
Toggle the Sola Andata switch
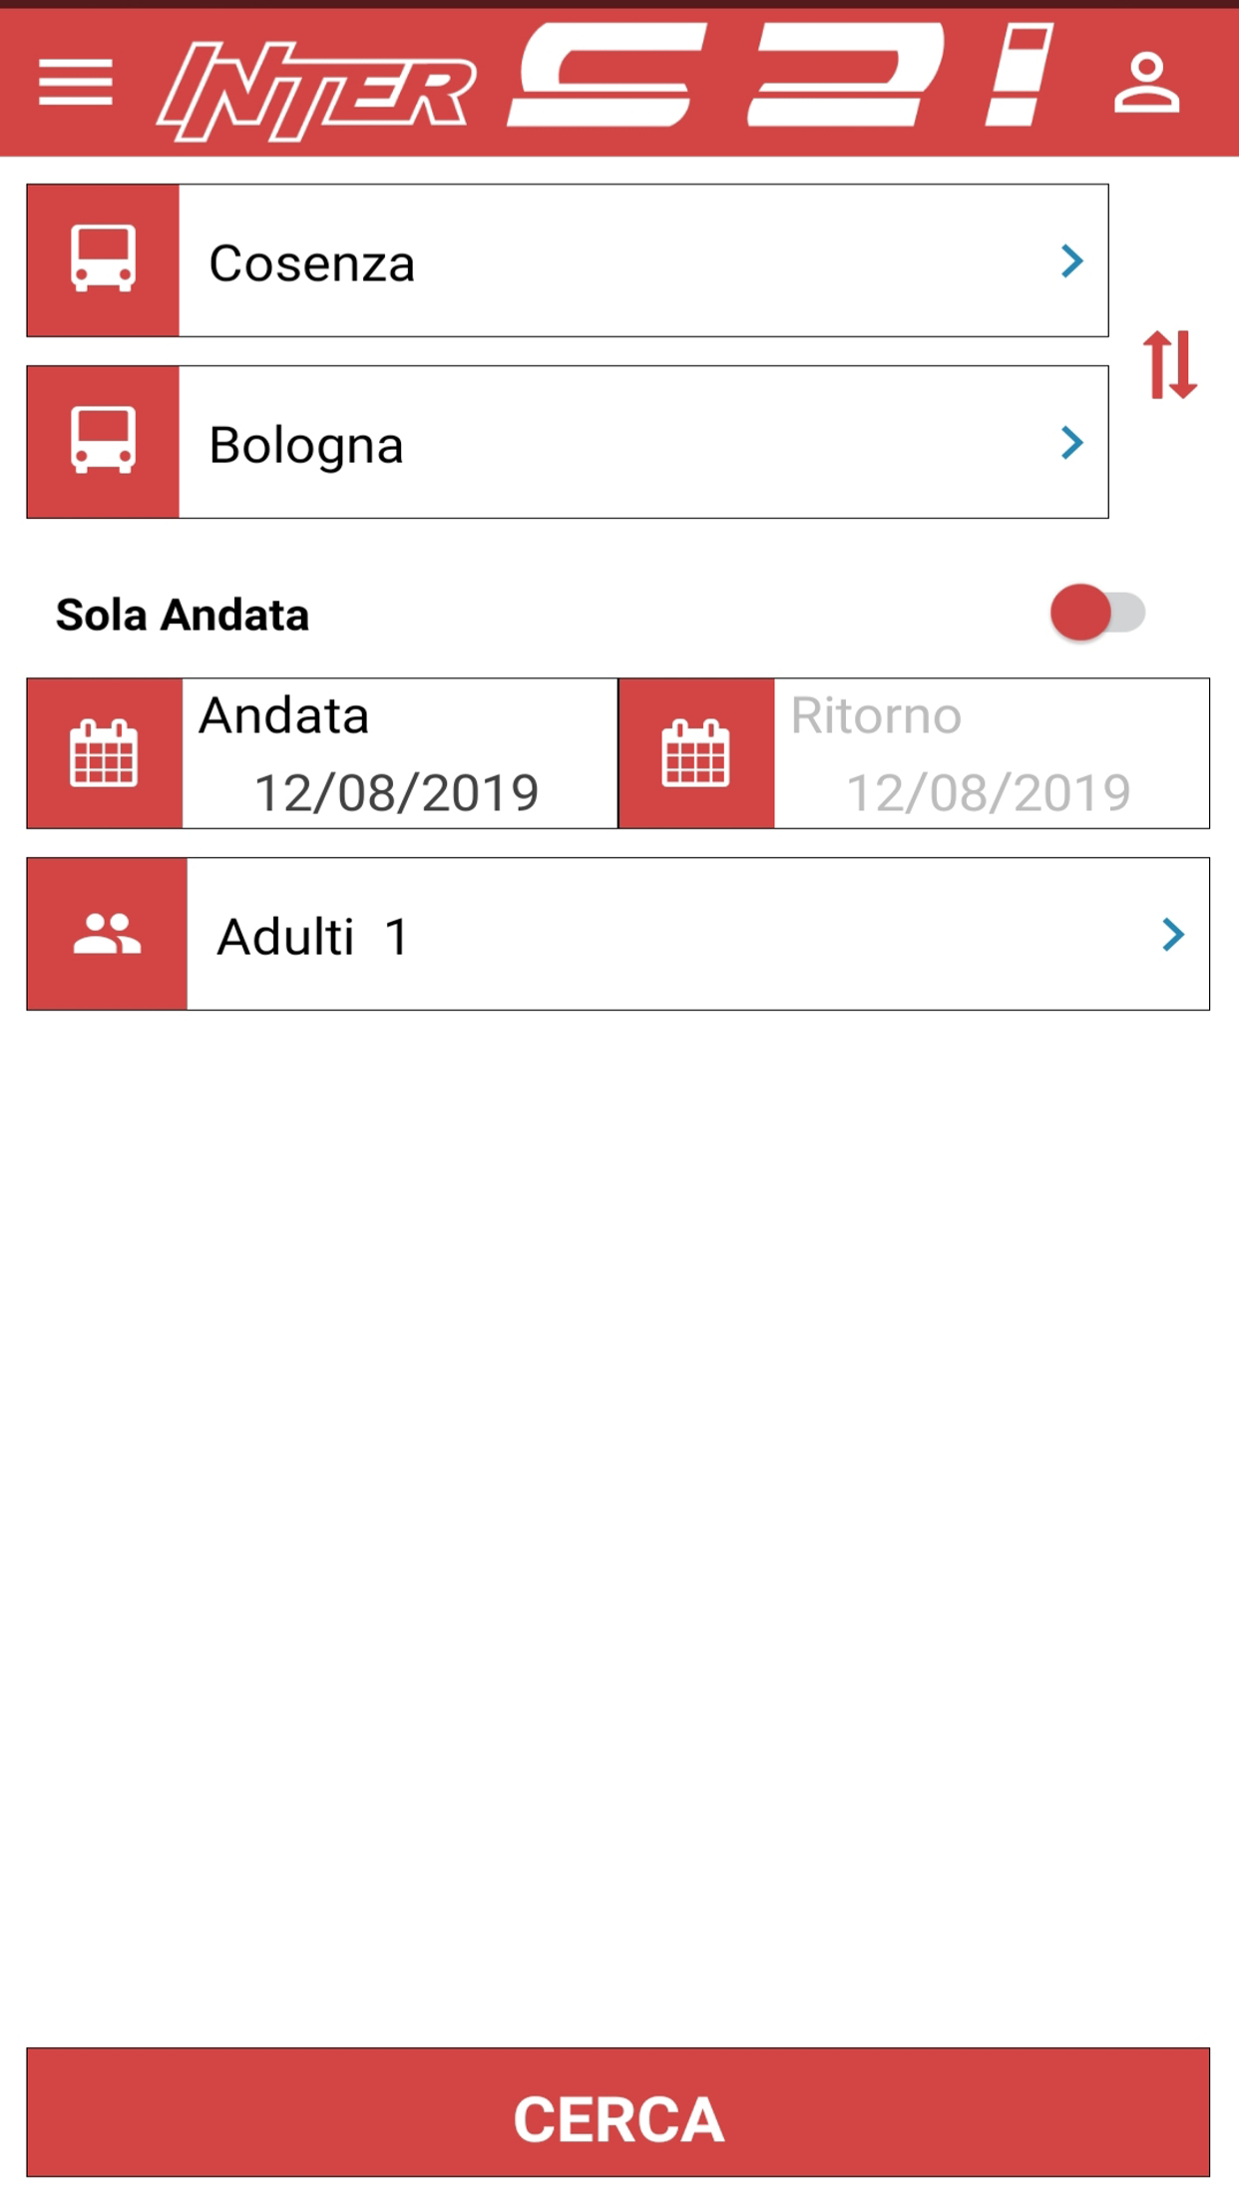click(1096, 613)
